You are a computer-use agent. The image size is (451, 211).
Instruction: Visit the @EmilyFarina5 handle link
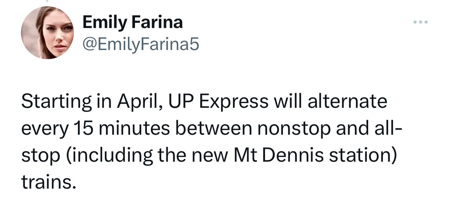tap(141, 44)
